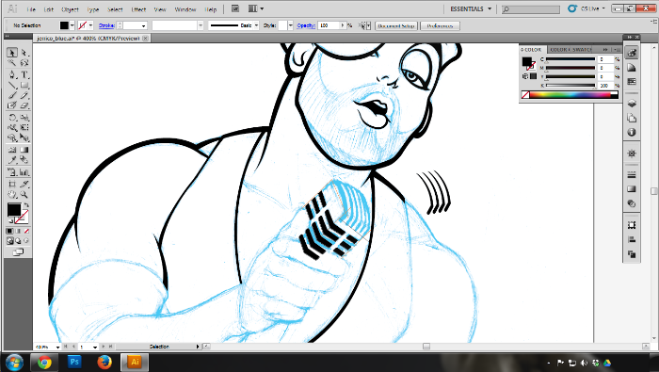Select the Pen tool
Screen dimensions: 659x372
(x=12, y=74)
